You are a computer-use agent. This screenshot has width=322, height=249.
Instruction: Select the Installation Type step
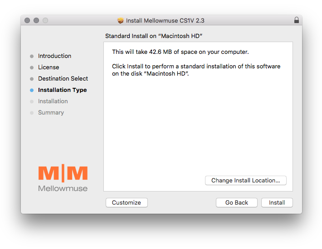point(63,90)
